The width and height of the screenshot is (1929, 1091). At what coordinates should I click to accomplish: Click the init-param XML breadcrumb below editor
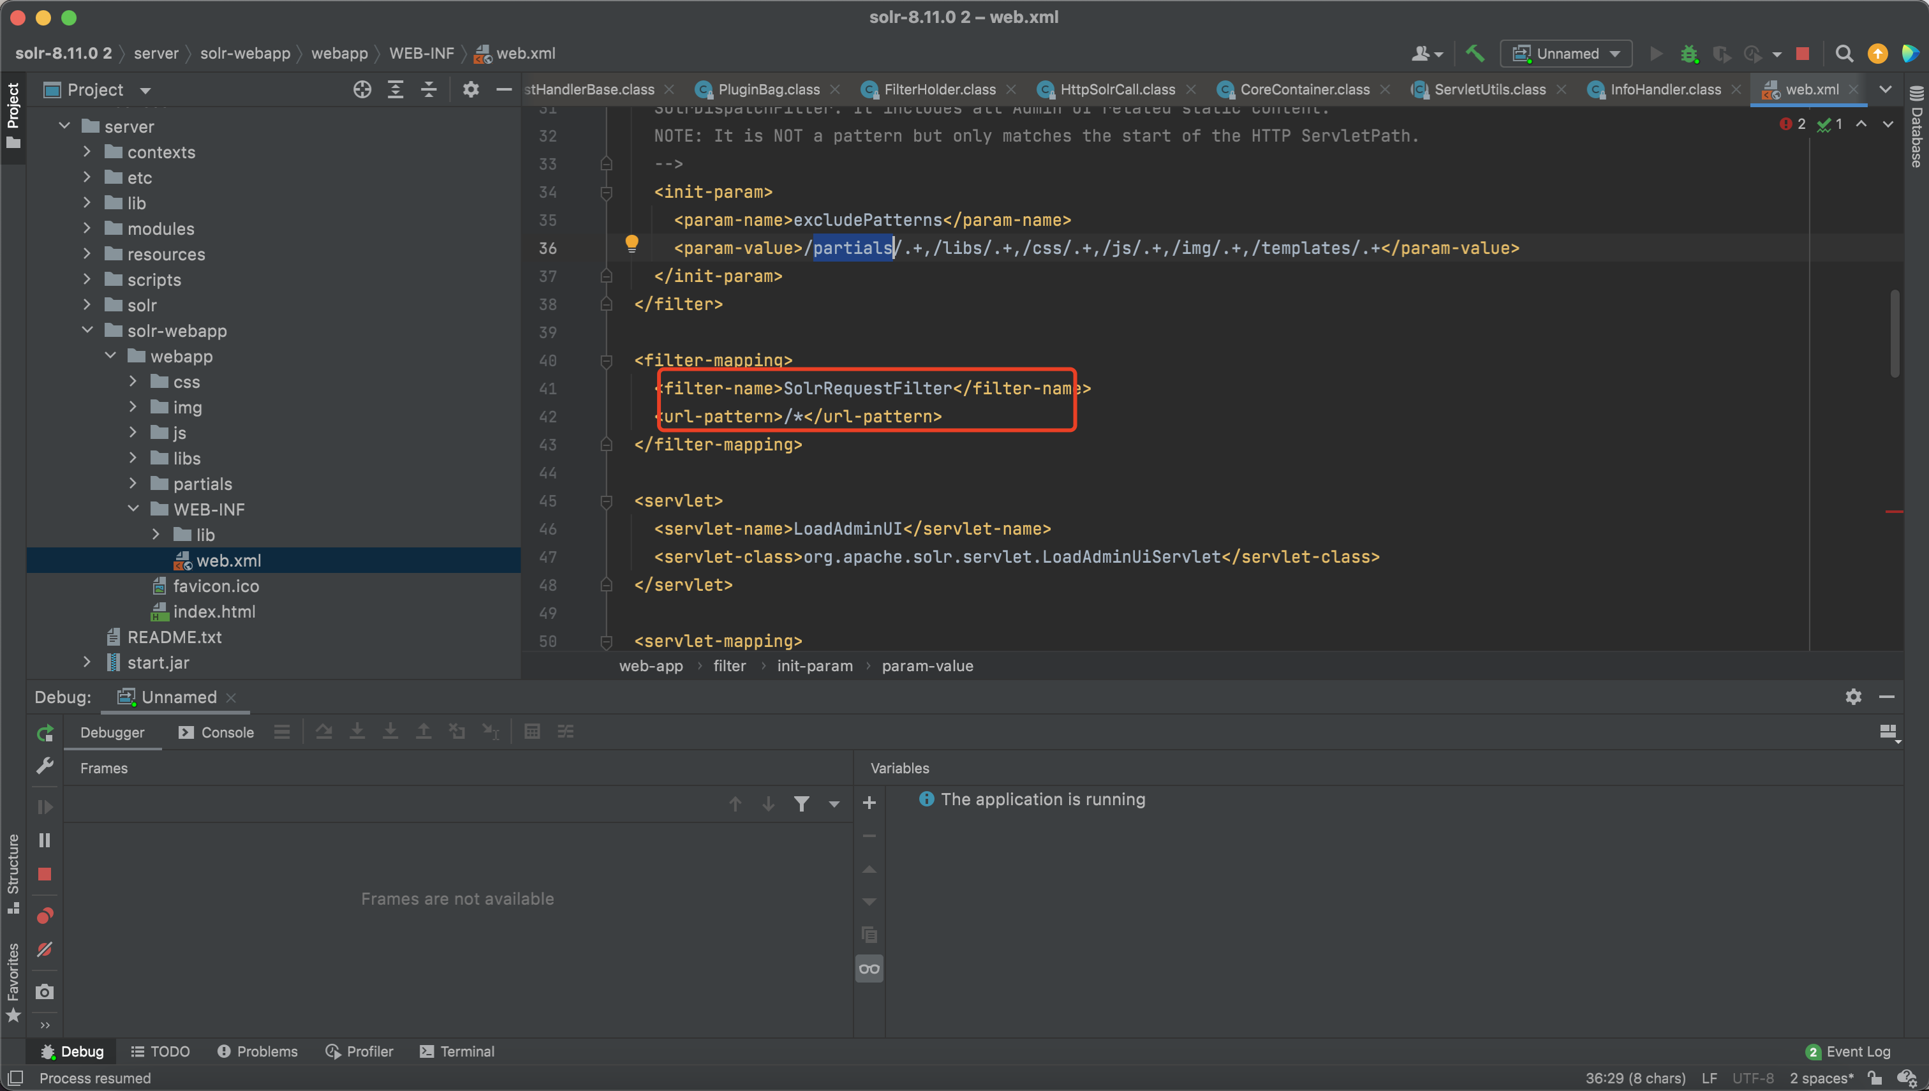[815, 665]
